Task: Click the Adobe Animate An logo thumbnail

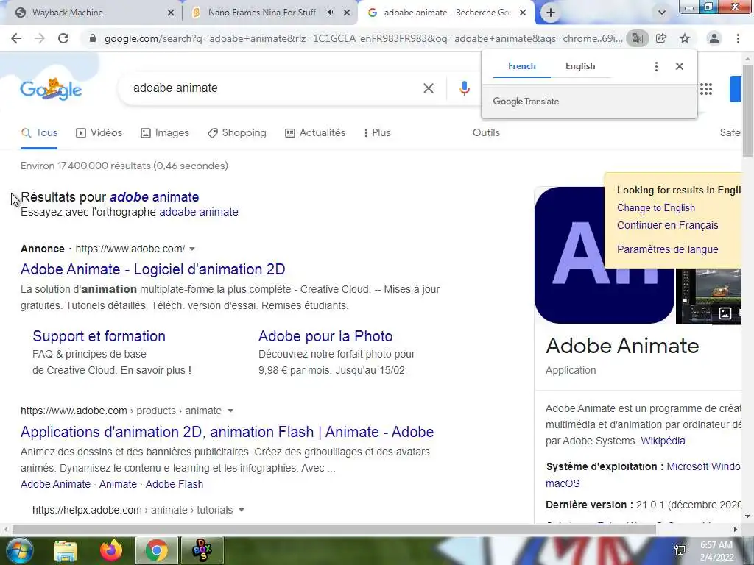Action: pos(604,255)
